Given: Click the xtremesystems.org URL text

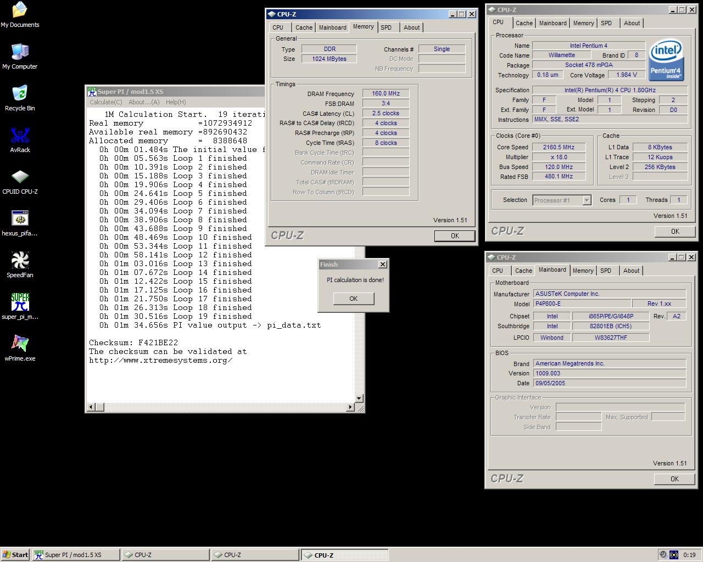Looking at the screenshot, I should pyautogui.click(x=161, y=360).
